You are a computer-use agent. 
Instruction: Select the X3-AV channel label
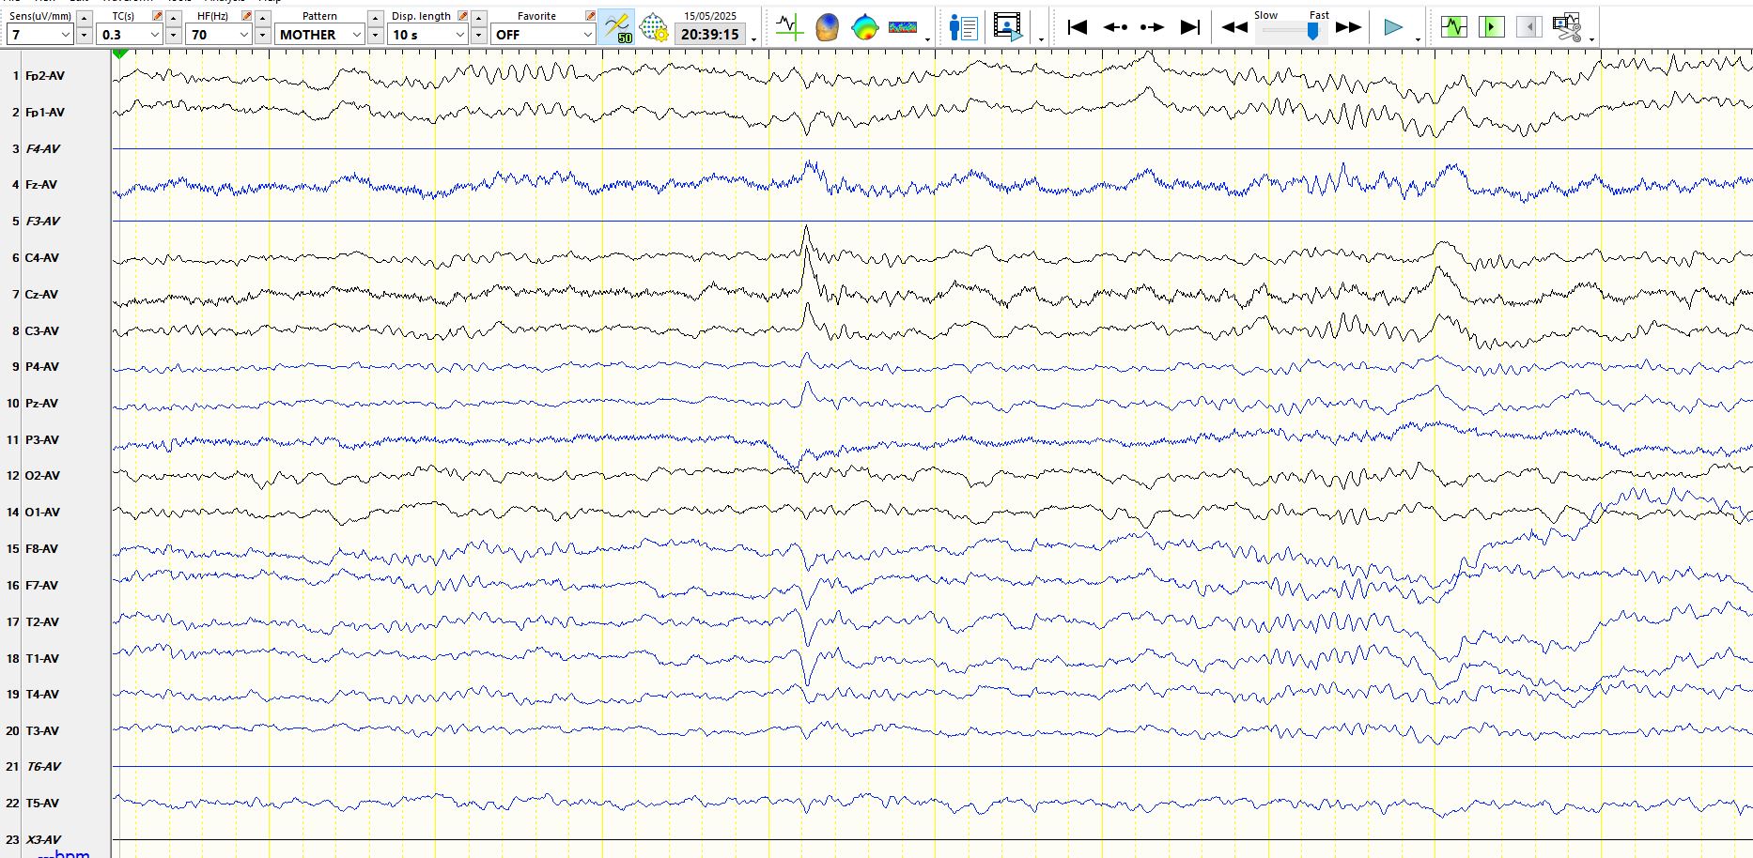pos(43,840)
